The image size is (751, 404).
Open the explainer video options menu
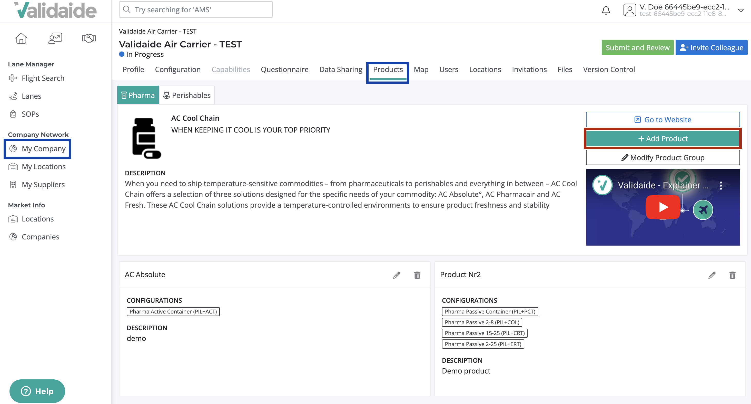click(x=721, y=185)
